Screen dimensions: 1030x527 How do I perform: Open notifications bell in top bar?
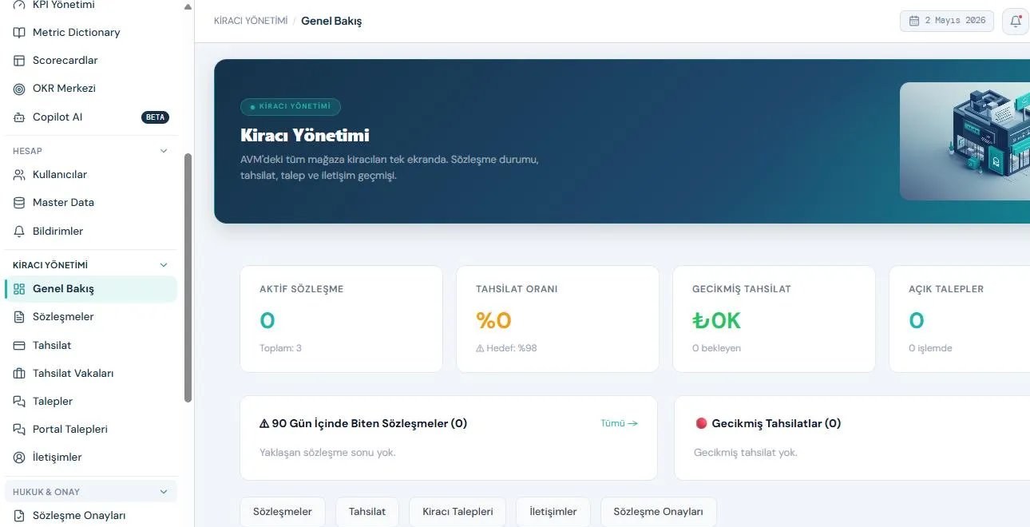pos(1016,22)
